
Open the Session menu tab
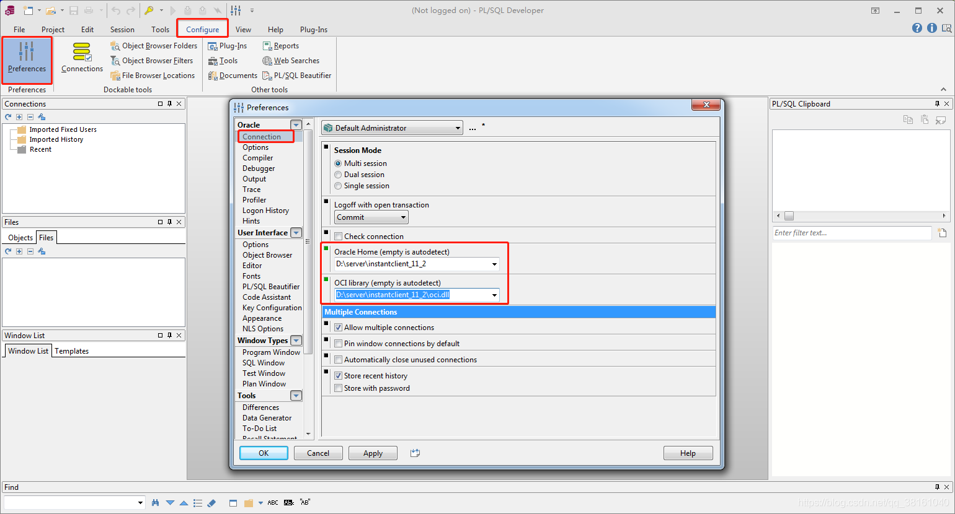click(x=122, y=30)
